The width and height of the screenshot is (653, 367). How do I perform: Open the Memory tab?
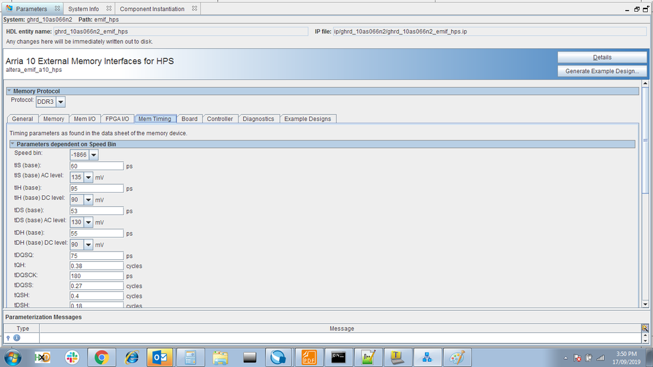pos(54,119)
